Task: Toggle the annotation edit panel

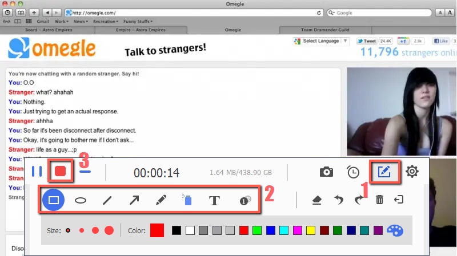Action: click(x=384, y=171)
